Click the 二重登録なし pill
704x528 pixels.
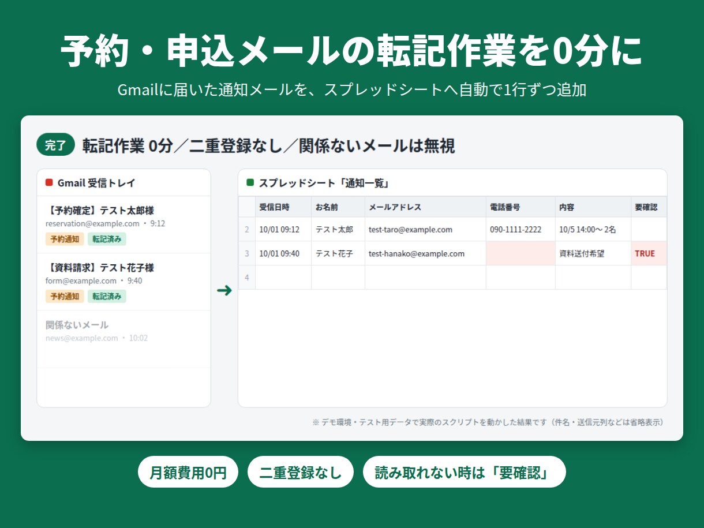(301, 472)
